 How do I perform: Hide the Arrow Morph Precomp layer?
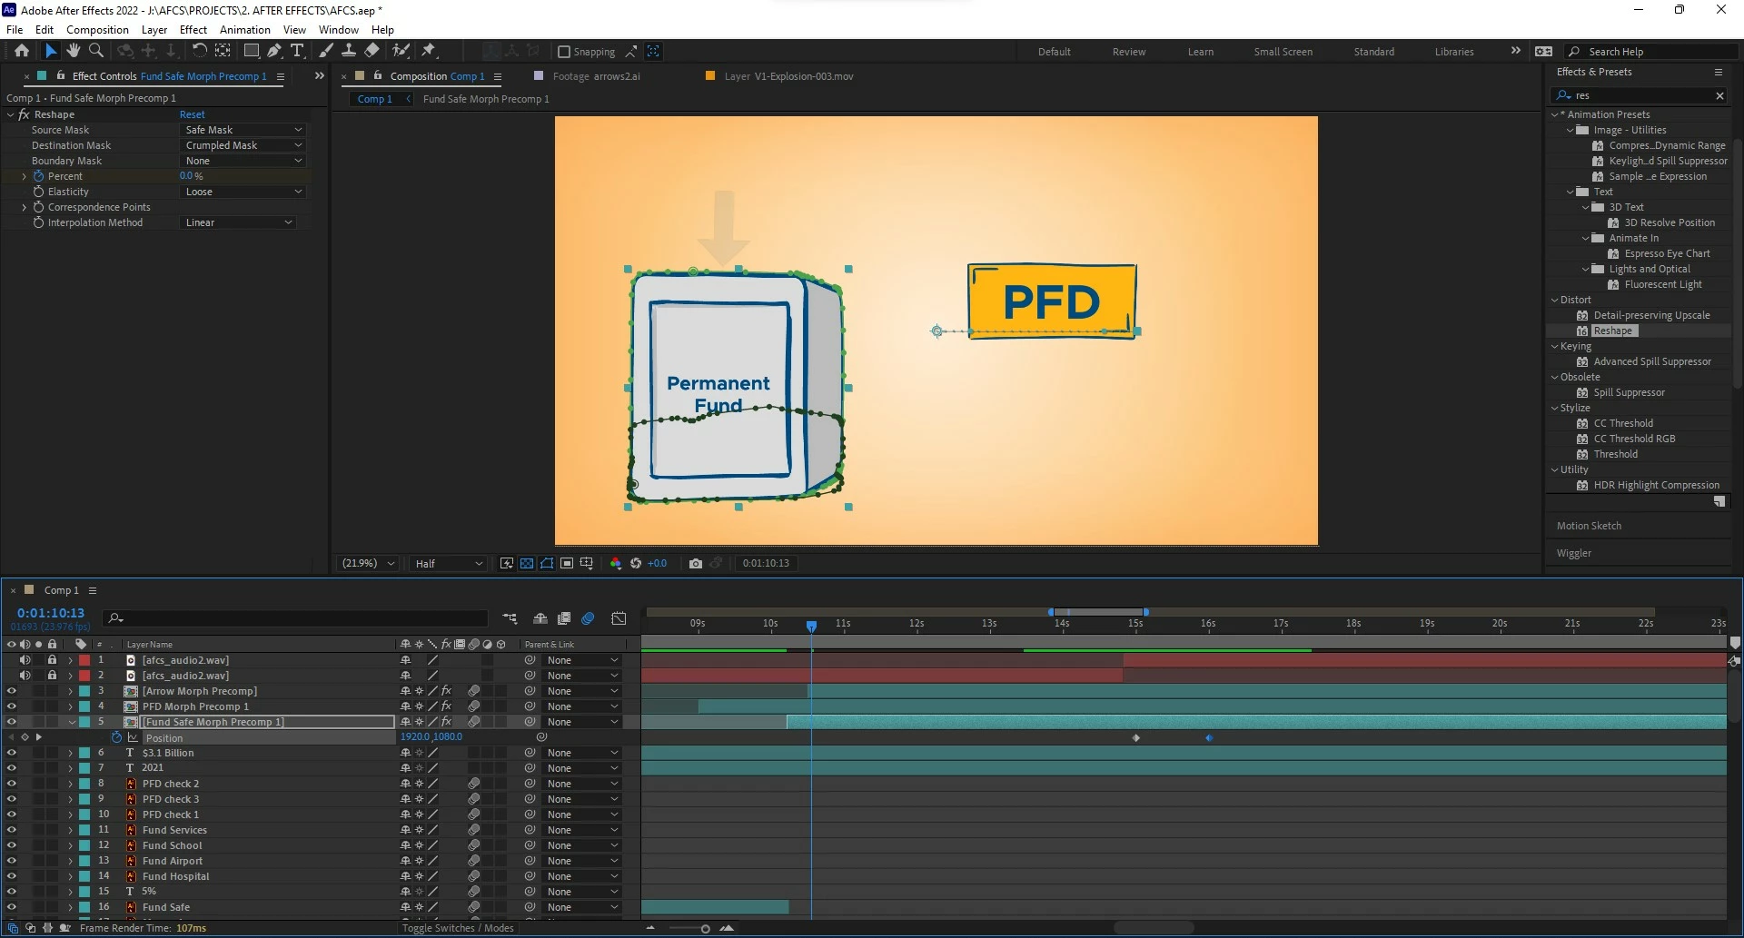11,691
